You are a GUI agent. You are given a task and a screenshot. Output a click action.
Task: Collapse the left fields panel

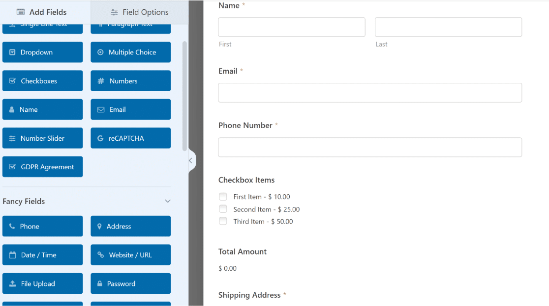pos(191,160)
